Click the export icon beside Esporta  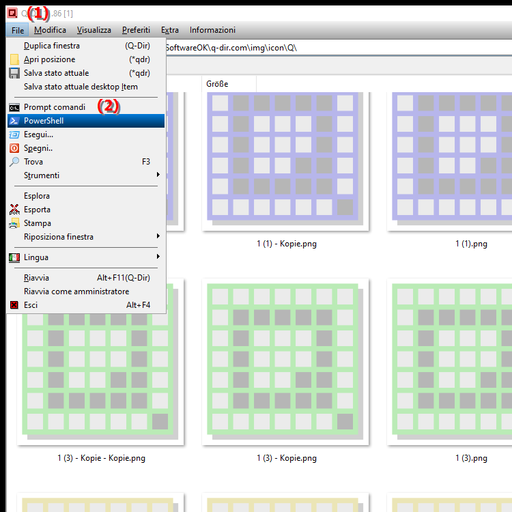pos(14,210)
